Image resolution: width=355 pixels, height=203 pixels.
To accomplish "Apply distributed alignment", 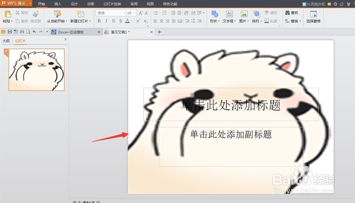I will pyautogui.click(x=180, y=21).
